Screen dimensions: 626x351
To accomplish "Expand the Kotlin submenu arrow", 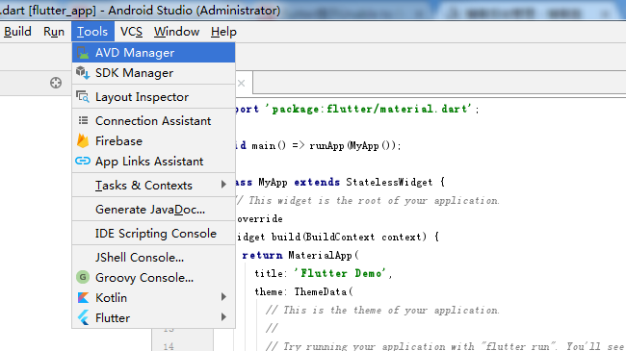I will [x=223, y=297].
